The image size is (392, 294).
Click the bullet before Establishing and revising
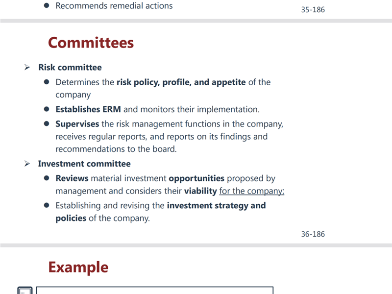click(46, 205)
